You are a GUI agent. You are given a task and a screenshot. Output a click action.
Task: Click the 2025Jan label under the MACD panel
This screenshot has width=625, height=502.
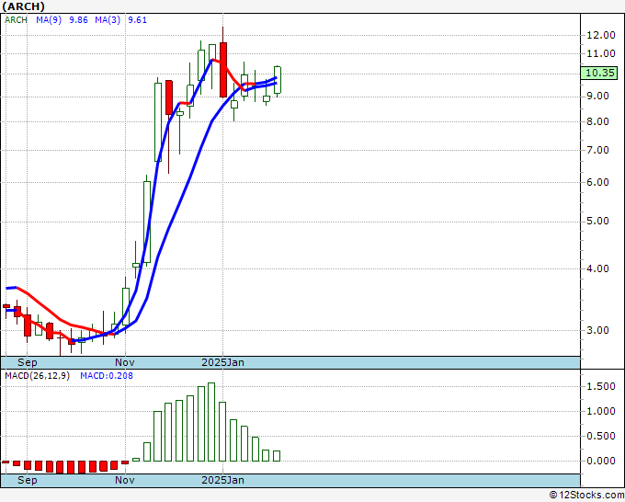(222, 480)
